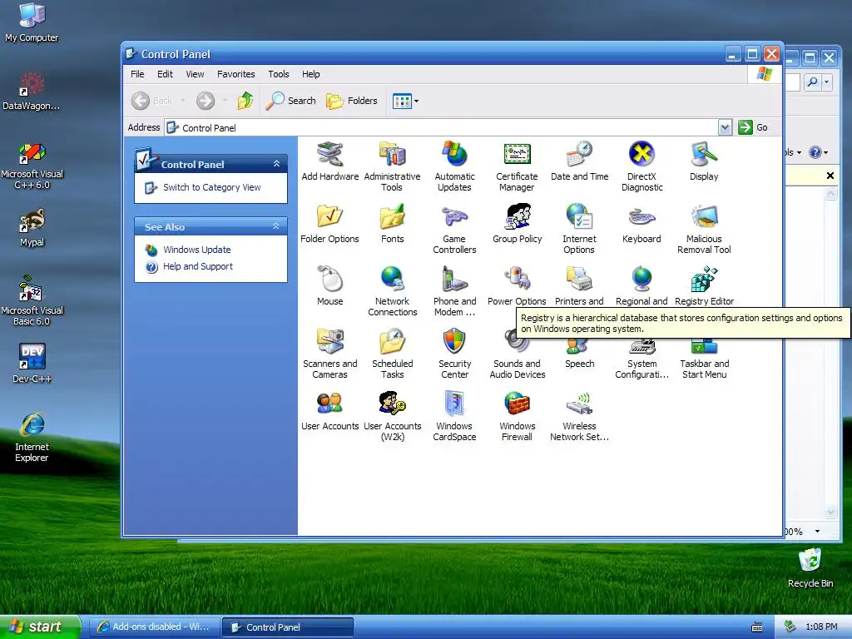Open help dropdown in background window
The height and width of the screenshot is (639, 852).
819,153
